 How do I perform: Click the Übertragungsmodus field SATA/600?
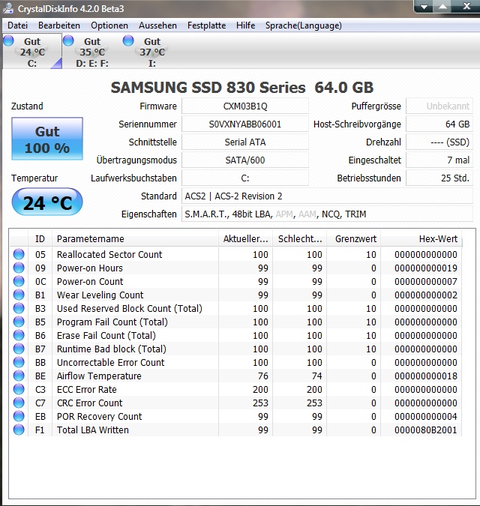245,160
